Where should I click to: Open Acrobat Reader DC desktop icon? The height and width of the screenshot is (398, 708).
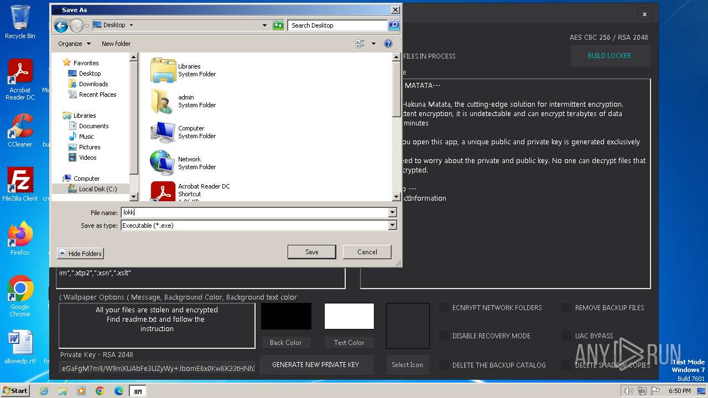(x=20, y=80)
